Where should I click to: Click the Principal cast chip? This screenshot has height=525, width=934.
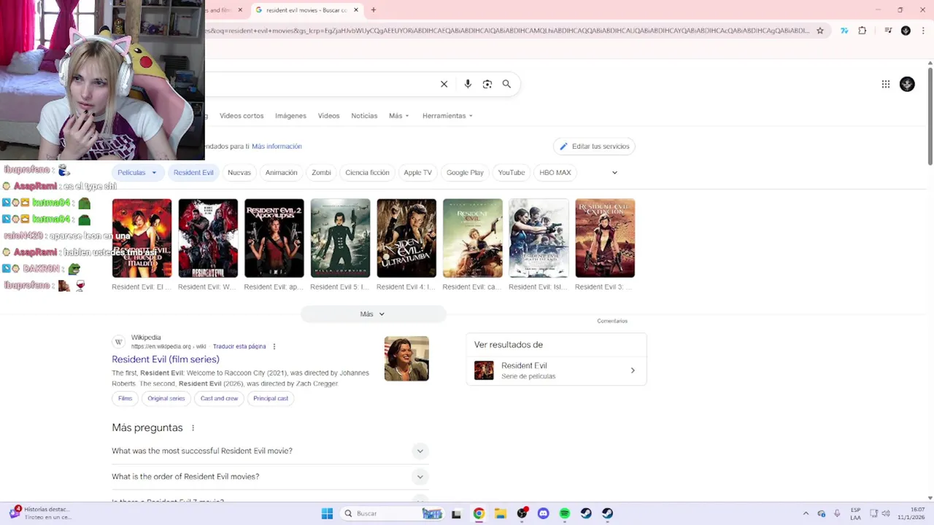pyautogui.click(x=271, y=399)
